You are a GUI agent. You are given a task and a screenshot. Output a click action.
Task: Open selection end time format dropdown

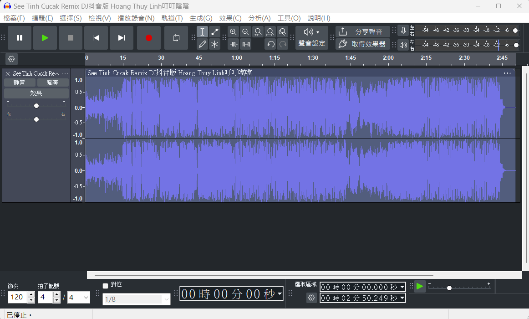coord(402,298)
